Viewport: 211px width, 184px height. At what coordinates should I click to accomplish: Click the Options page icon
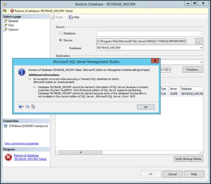(5, 30)
